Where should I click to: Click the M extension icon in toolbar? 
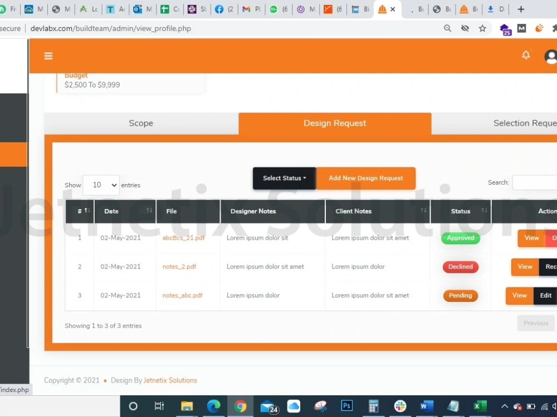(x=521, y=28)
